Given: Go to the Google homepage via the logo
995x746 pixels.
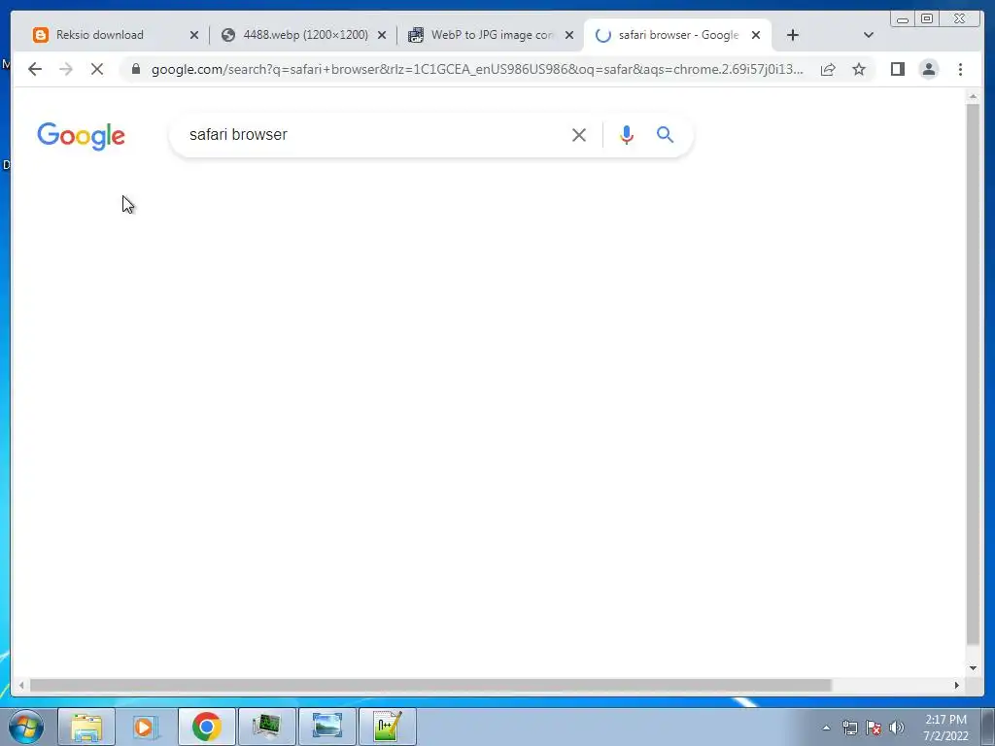Looking at the screenshot, I should tap(82, 136).
